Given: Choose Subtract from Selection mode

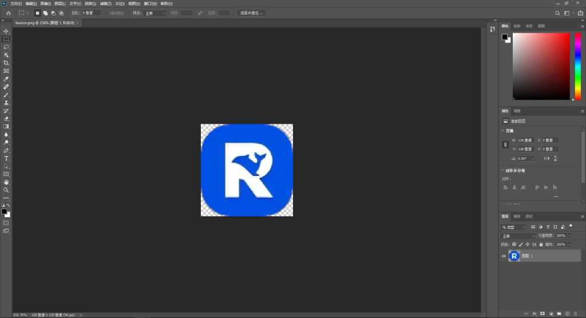Looking at the screenshot, I should click(53, 13).
